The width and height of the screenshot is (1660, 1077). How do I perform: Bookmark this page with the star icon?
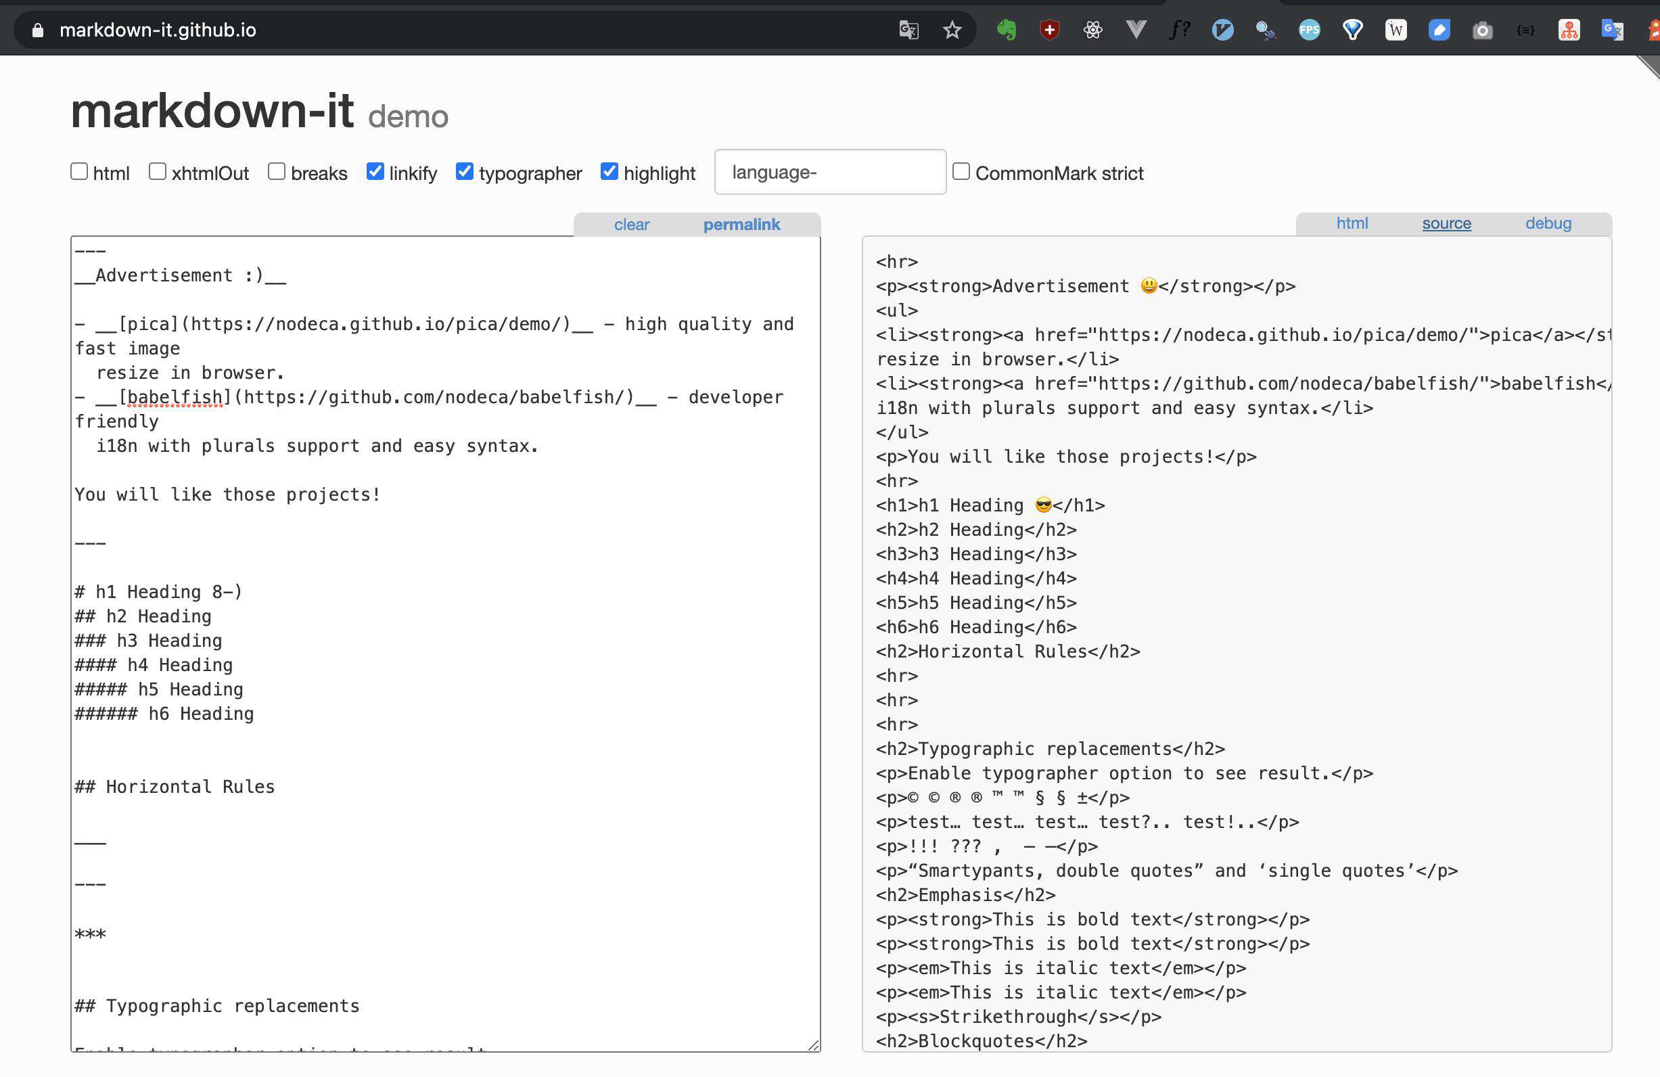[951, 30]
